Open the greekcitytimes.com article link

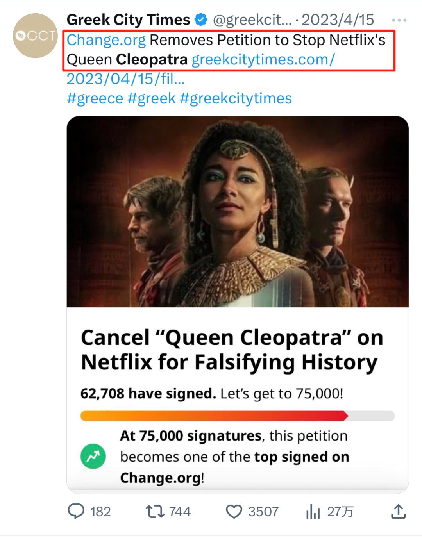263,59
